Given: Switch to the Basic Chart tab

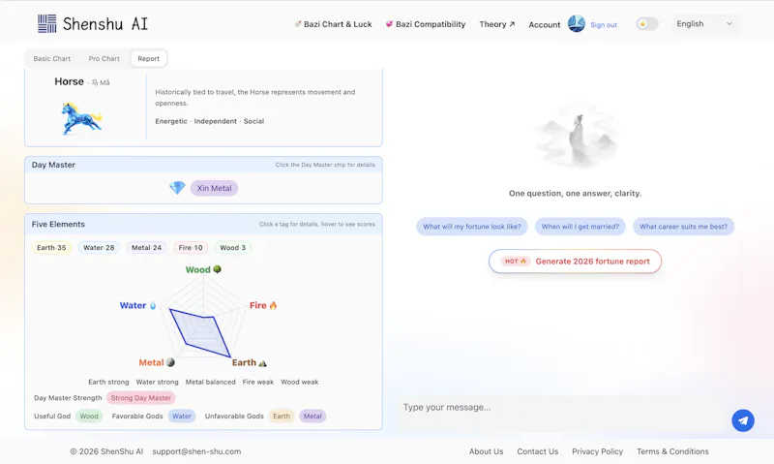Looking at the screenshot, I should pos(52,58).
